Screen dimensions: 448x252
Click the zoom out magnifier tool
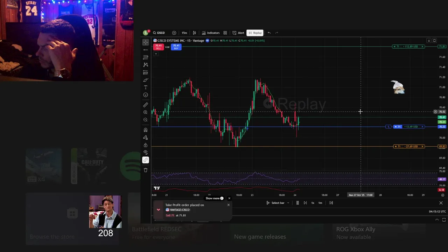146,120
